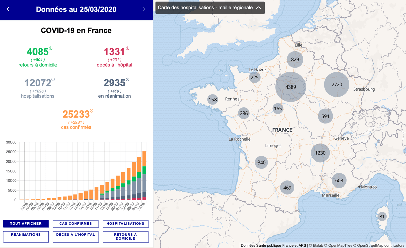This screenshot has height=248, width=406.
Task: Select the TOUT AFFICHER filter
Action: pos(26,224)
